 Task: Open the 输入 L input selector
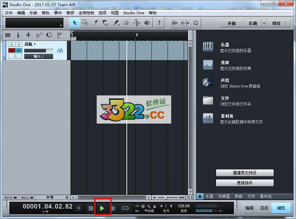coord(38,56)
